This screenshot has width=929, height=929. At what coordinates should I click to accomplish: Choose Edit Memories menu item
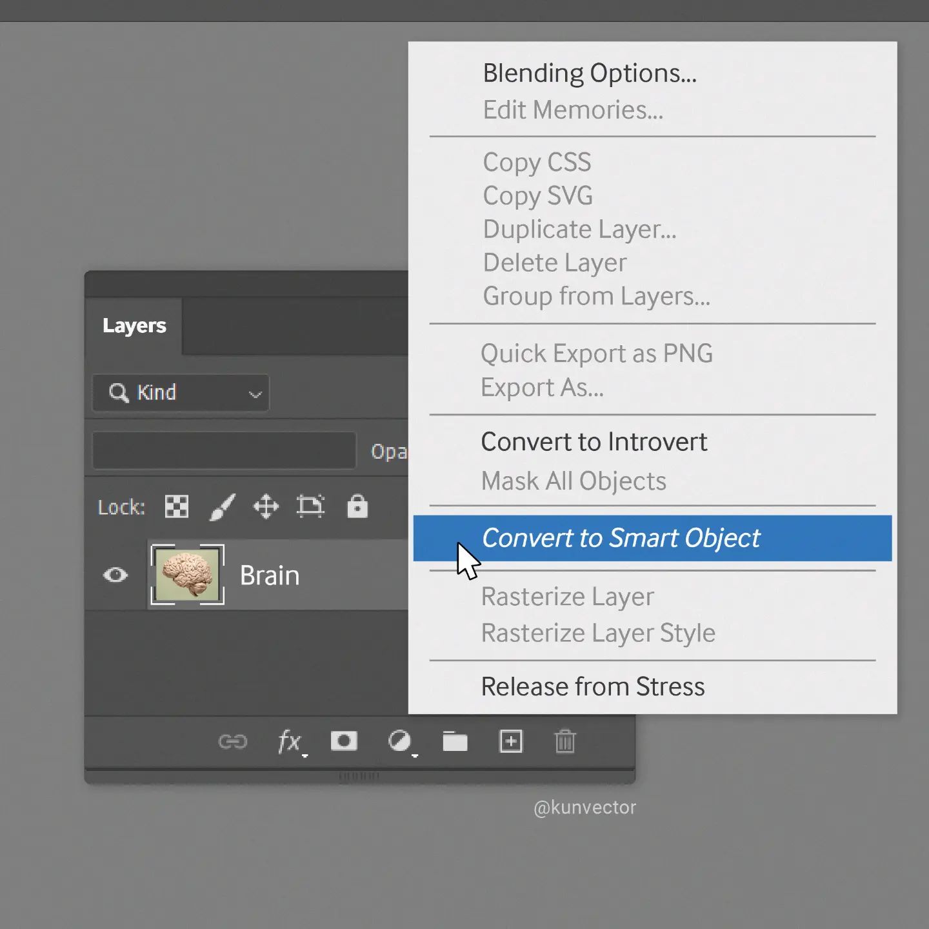pos(573,110)
